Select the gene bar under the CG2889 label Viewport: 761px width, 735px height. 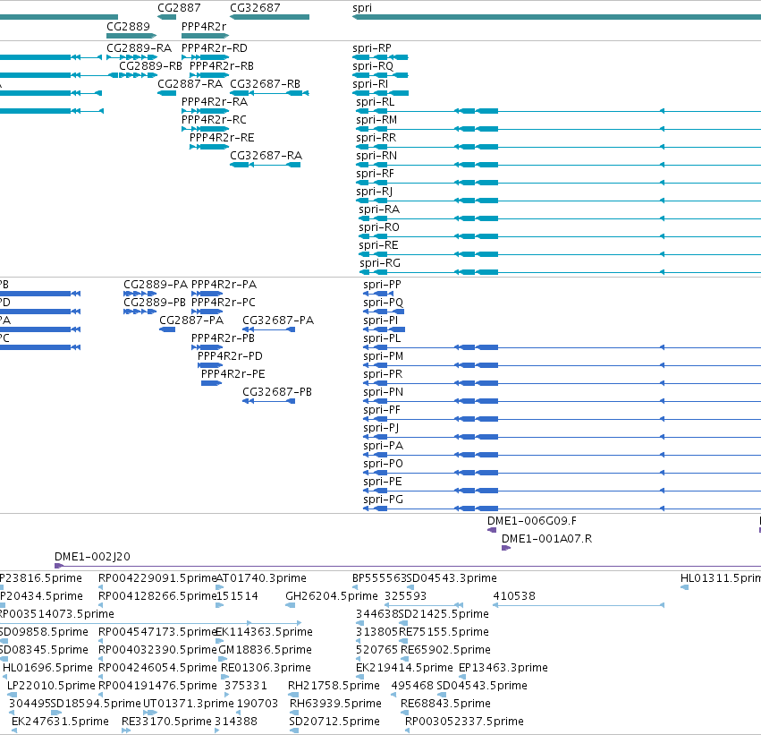[131, 36]
